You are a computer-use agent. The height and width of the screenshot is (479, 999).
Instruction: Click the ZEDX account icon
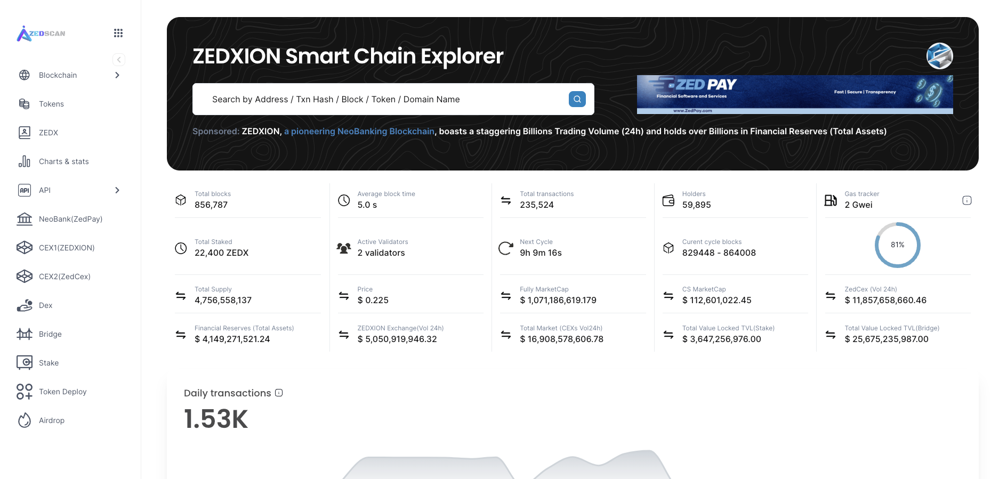point(25,133)
